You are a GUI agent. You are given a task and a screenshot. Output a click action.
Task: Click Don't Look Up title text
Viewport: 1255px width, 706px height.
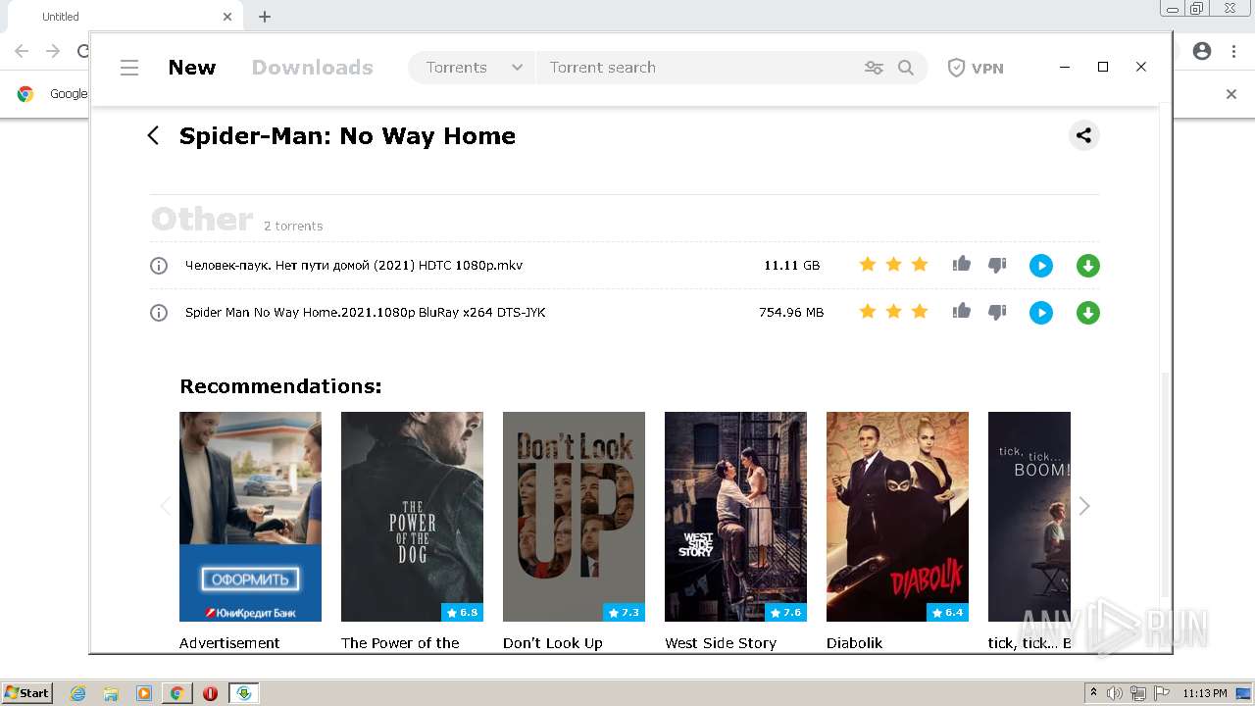pos(553,643)
